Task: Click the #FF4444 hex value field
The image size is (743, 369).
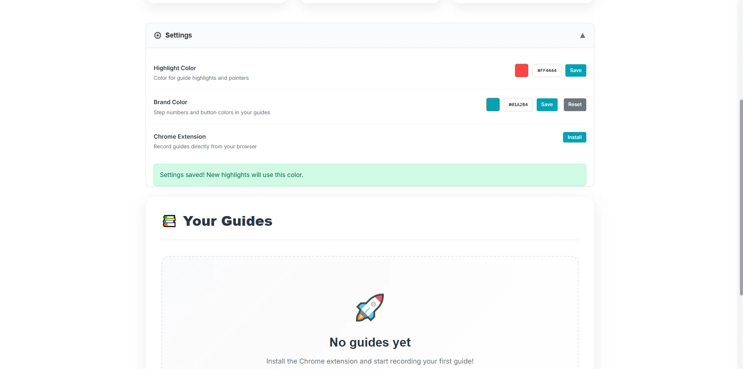Action: tap(546, 70)
